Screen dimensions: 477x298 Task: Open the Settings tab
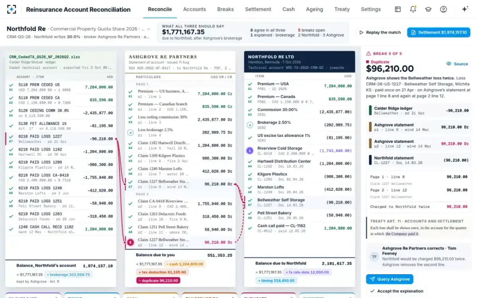371,9
